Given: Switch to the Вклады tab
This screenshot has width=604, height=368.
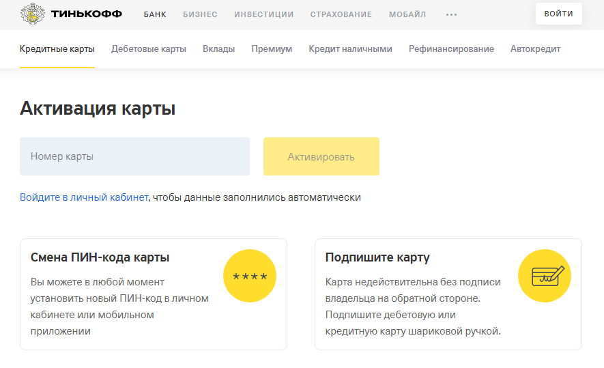Looking at the screenshot, I should tap(219, 49).
